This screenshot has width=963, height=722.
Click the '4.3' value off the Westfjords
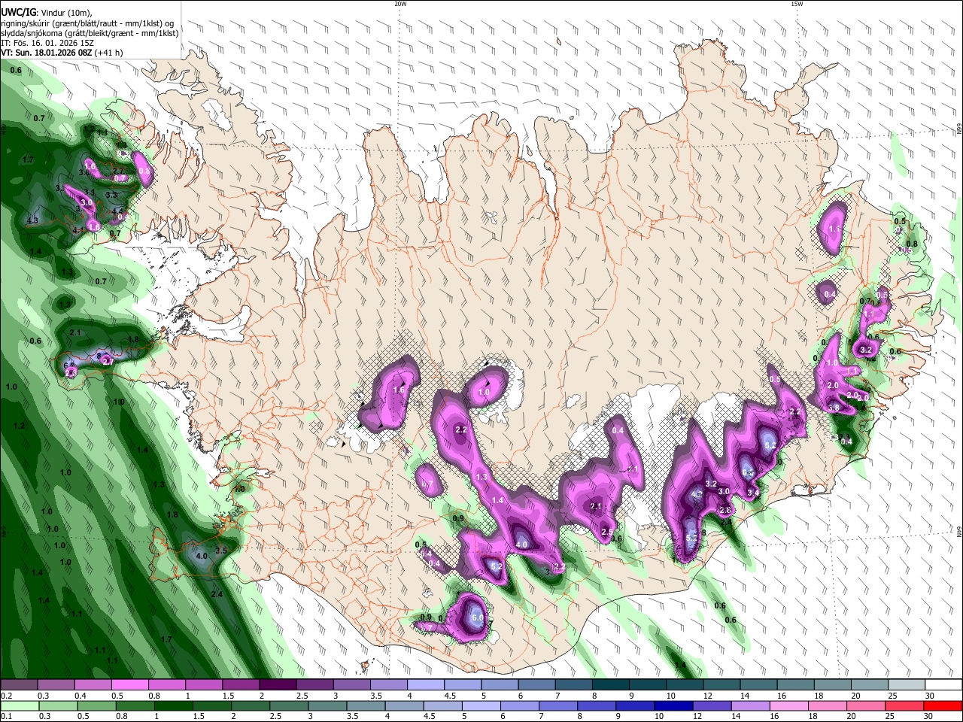tap(32, 221)
